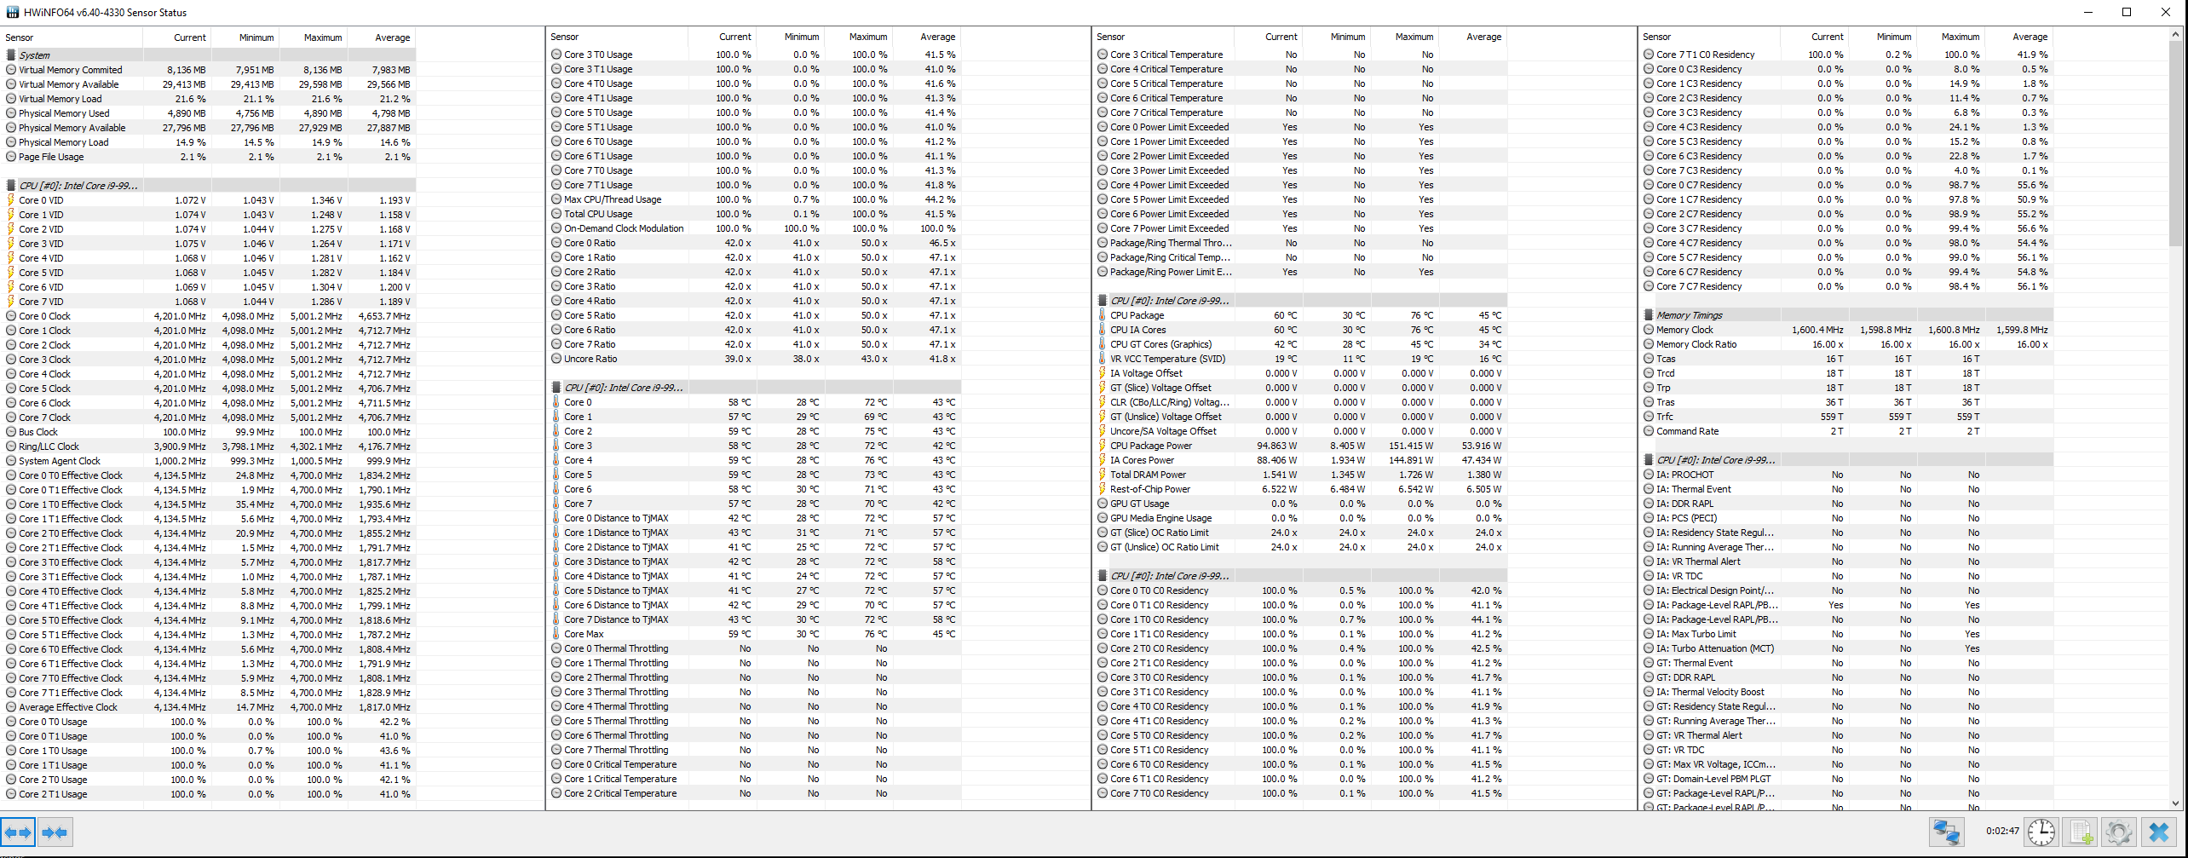Click the icon beside Page File Usage
This screenshot has width=2188, height=858.
11,157
